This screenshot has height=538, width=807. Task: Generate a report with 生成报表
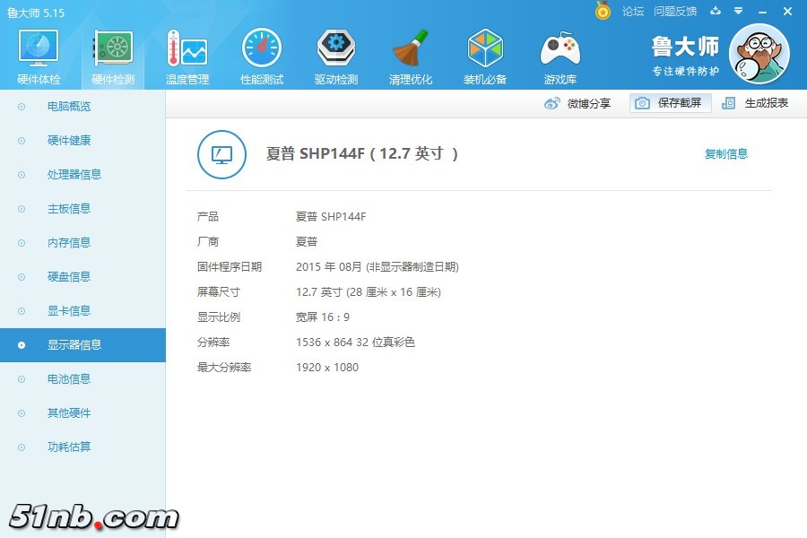click(752, 103)
